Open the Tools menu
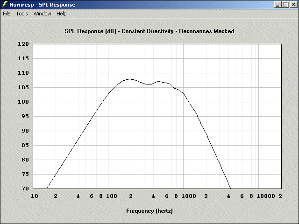Image resolution: width=299 pixels, height=224 pixels. (x=22, y=14)
